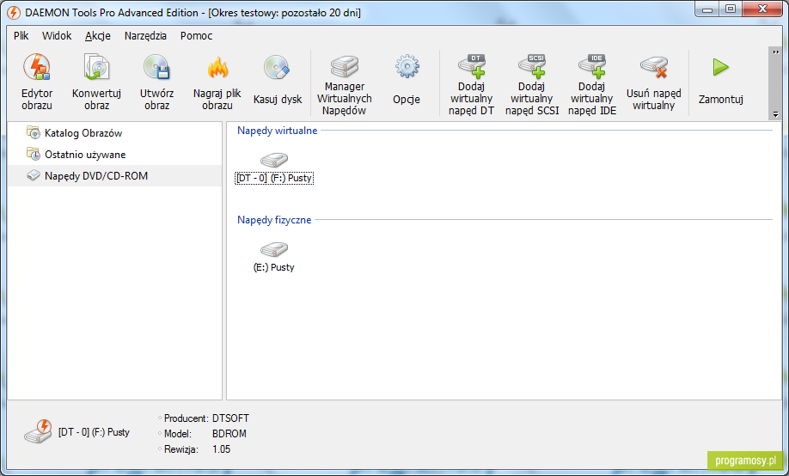Launch Konwertuj obraz converter

[x=96, y=82]
